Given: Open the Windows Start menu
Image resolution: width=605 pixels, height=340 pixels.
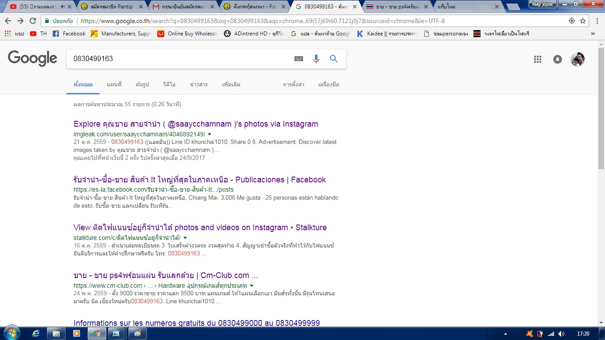Looking at the screenshot, I should tap(11, 333).
